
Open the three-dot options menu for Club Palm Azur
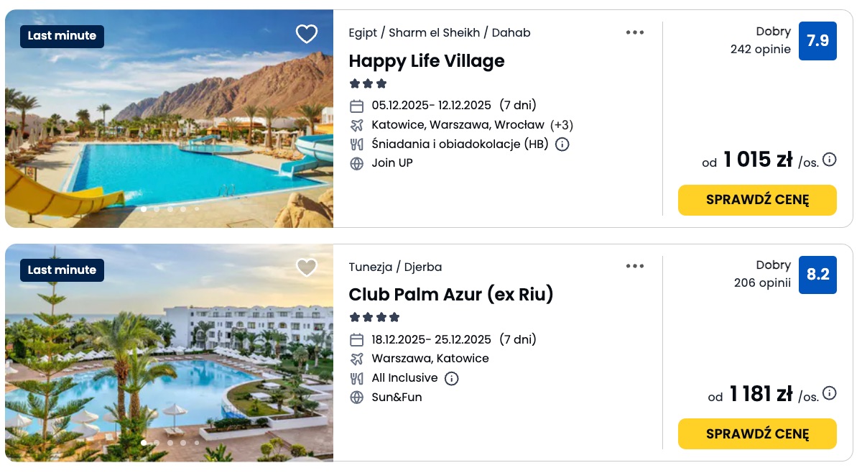635,266
